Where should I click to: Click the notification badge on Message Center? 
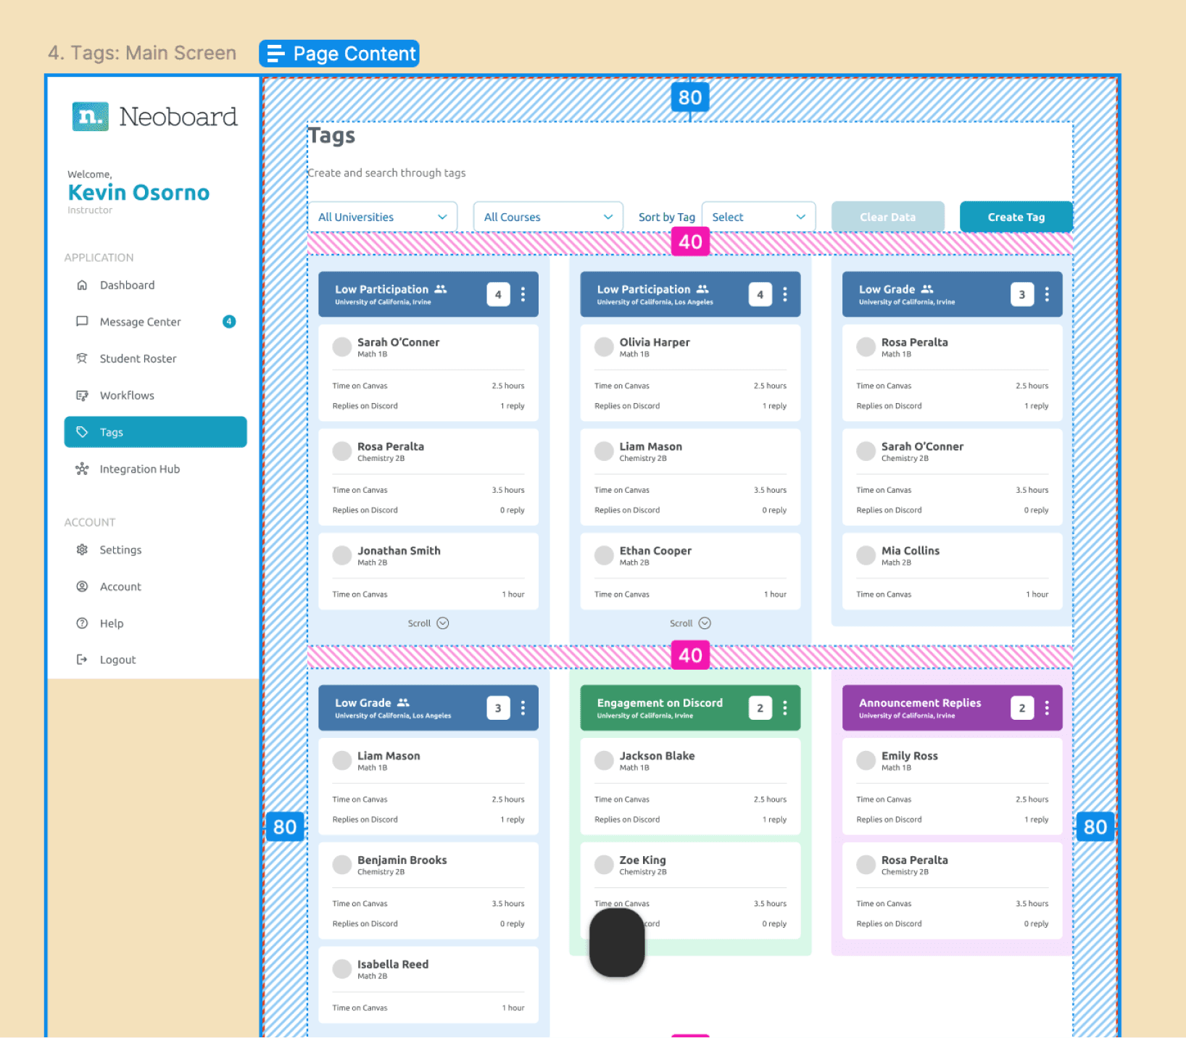click(229, 321)
